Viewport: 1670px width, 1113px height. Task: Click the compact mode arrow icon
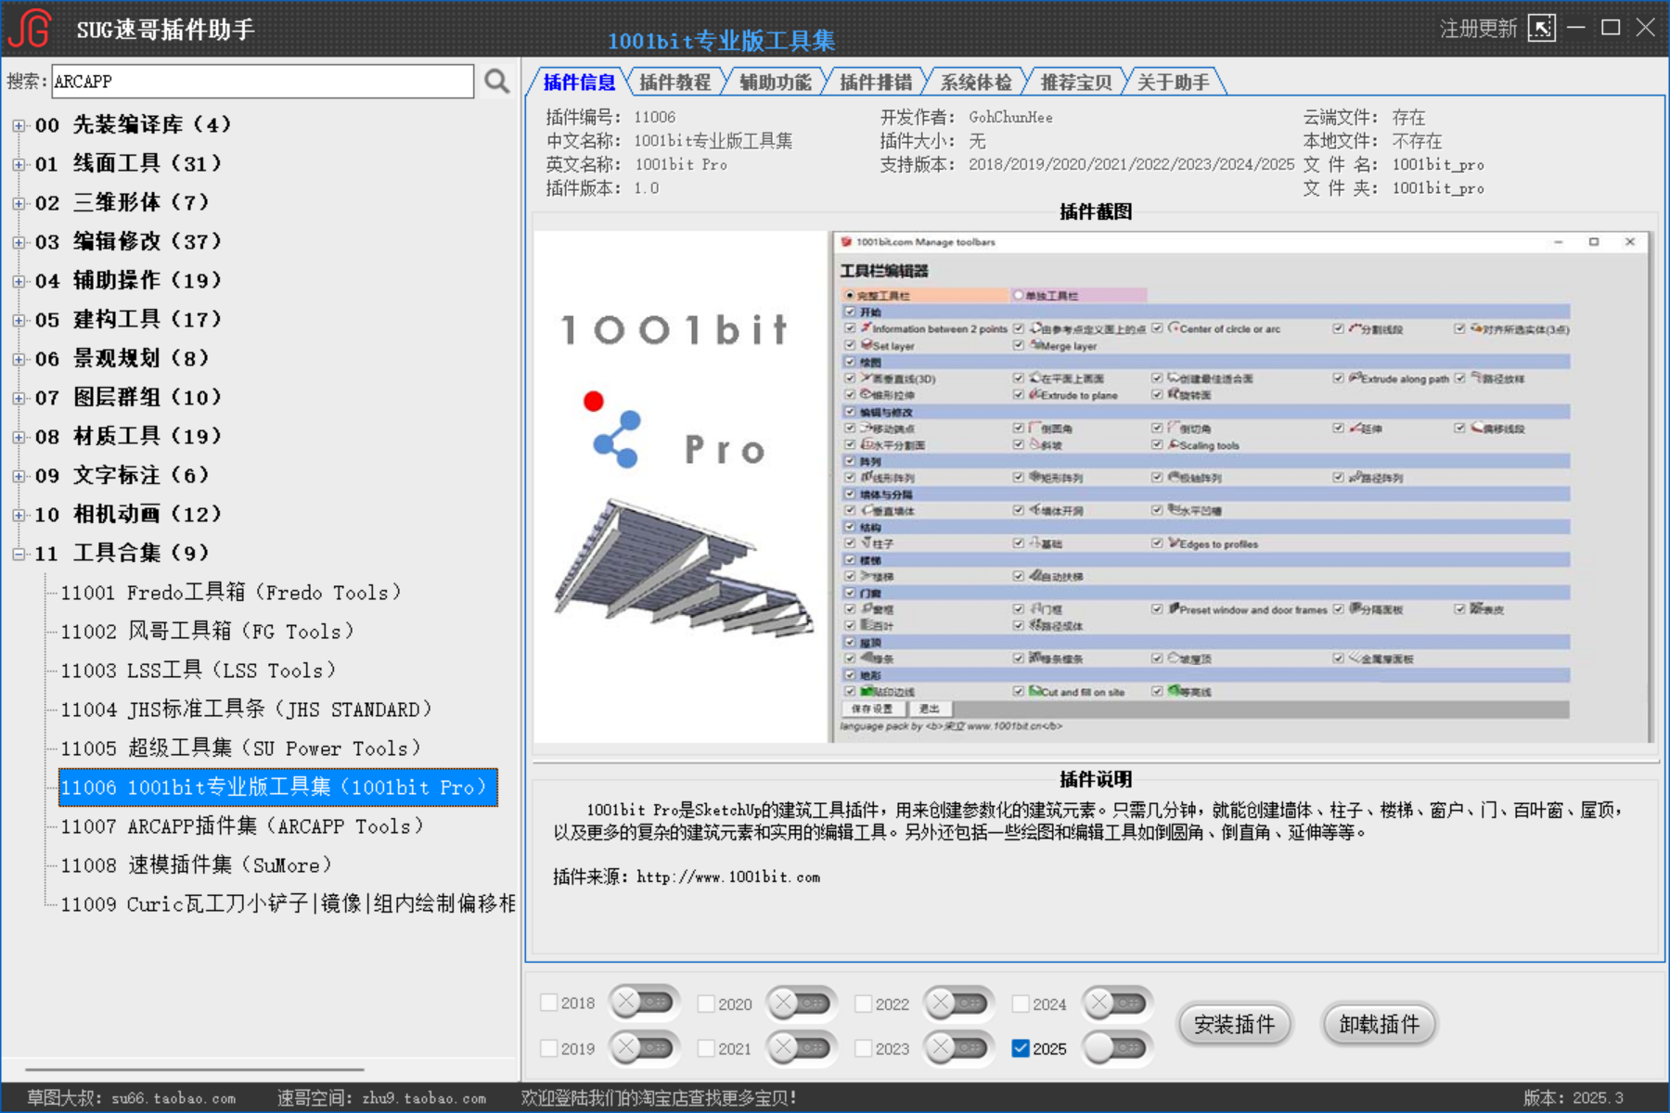(x=1541, y=28)
